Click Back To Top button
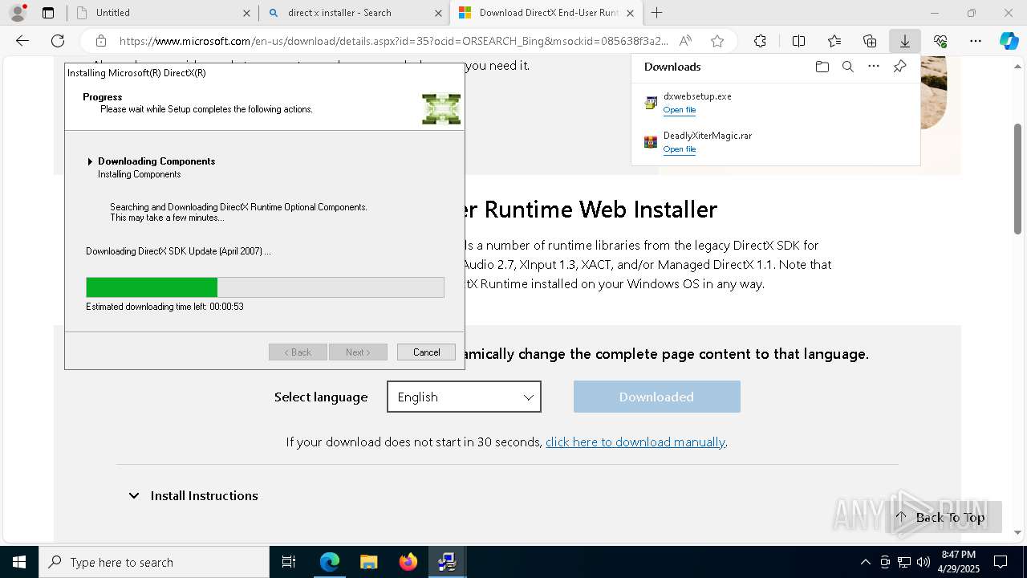1027x578 pixels. (944, 517)
